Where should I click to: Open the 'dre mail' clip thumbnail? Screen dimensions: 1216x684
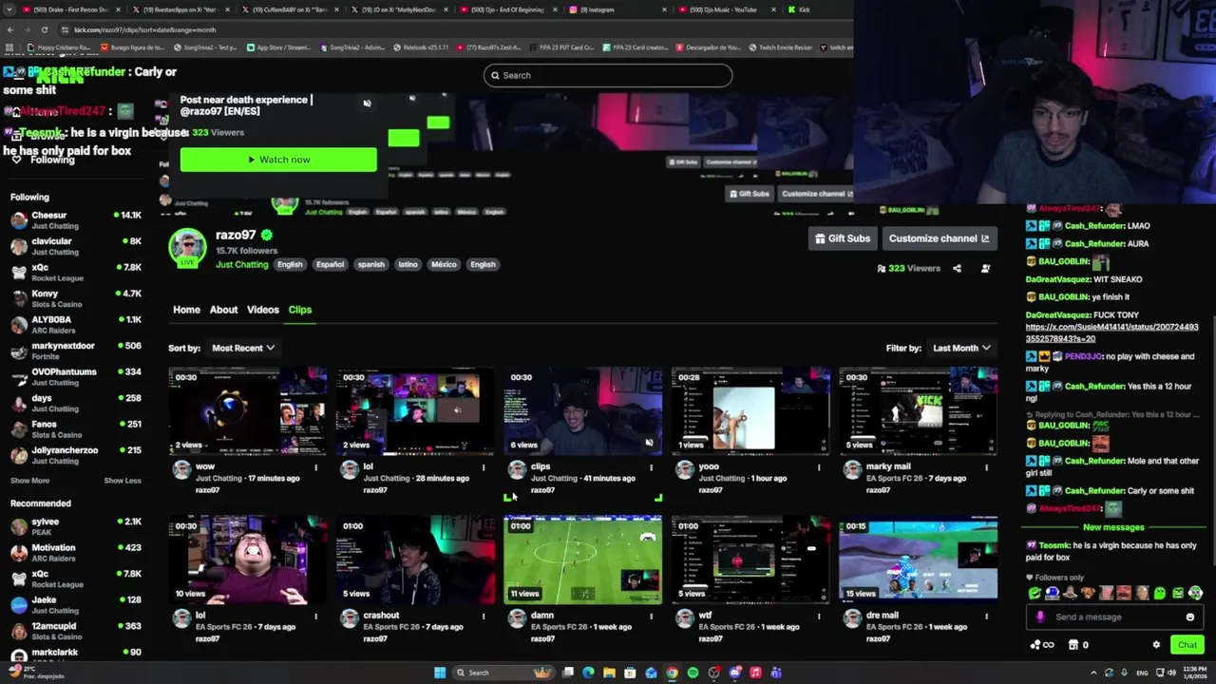(x=918, y=560)
